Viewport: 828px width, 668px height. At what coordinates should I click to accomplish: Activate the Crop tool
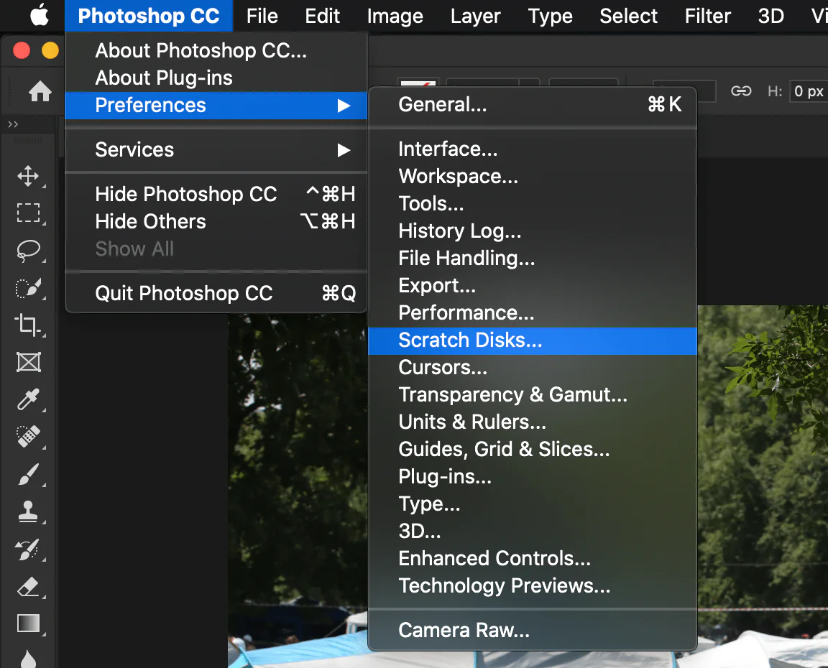click(28, 325)
